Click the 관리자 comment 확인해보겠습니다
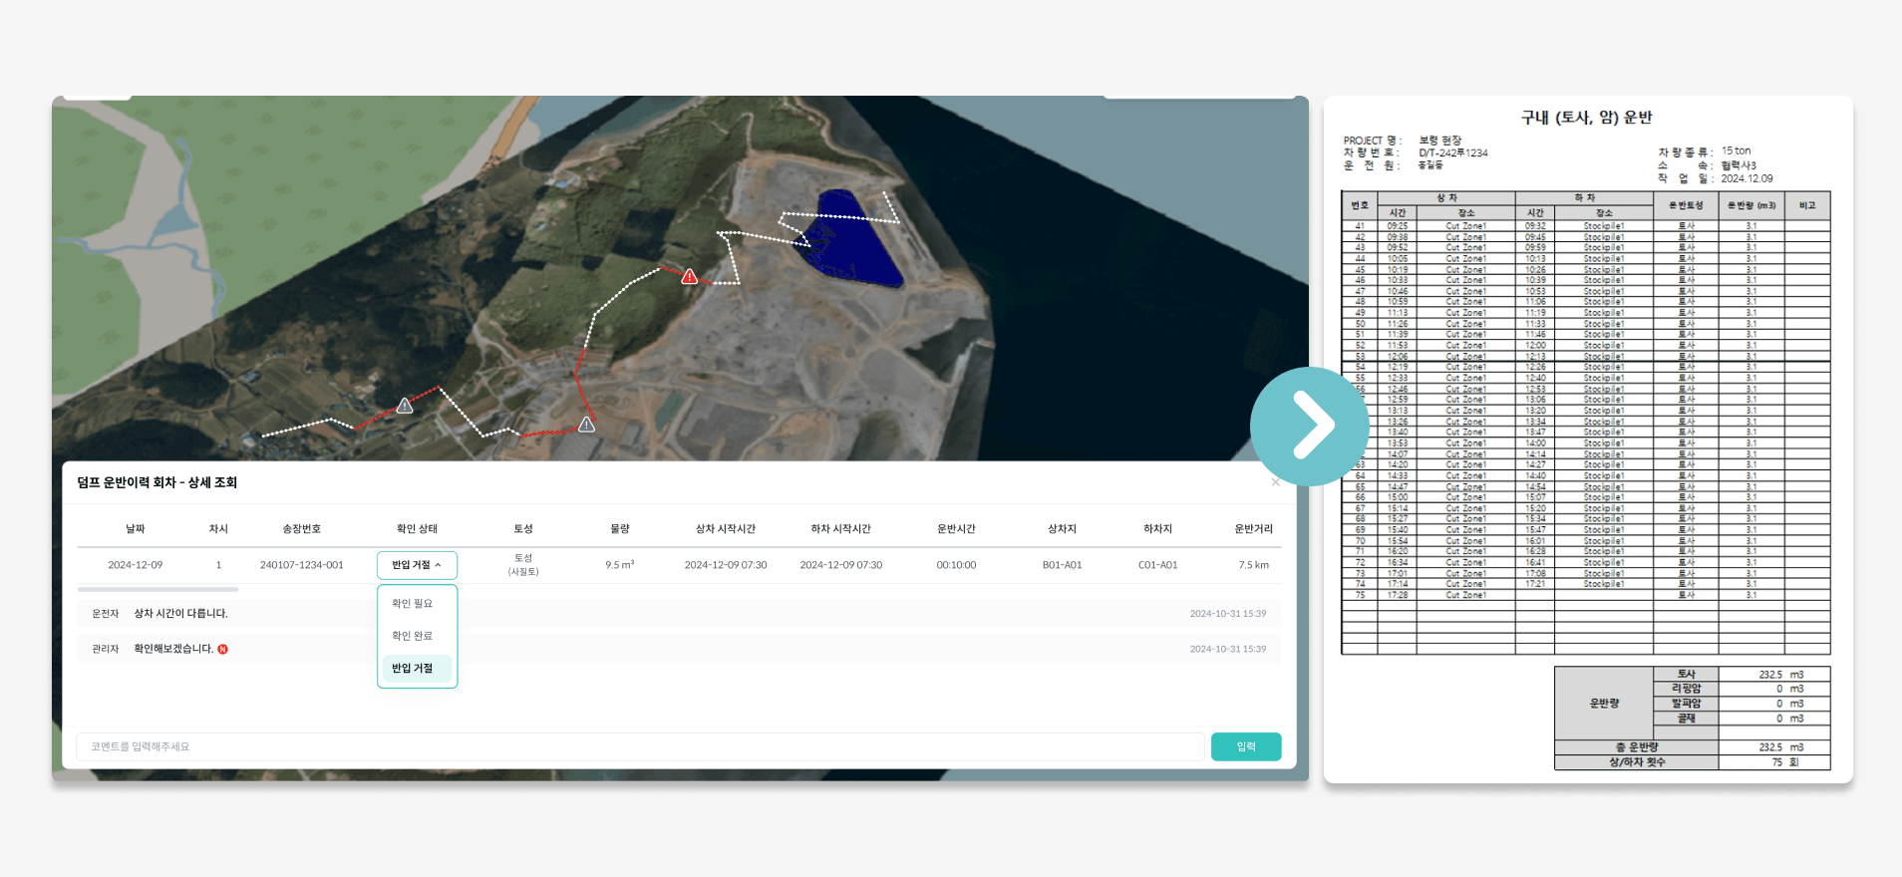 click(x=173, y=649)
